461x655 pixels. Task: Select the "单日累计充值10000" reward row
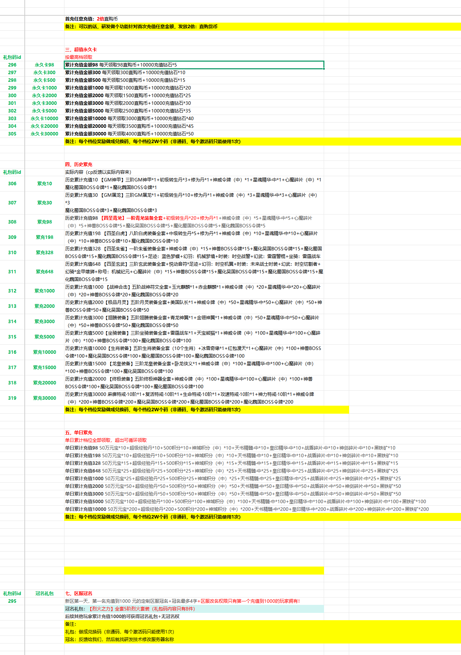(247, 509)
